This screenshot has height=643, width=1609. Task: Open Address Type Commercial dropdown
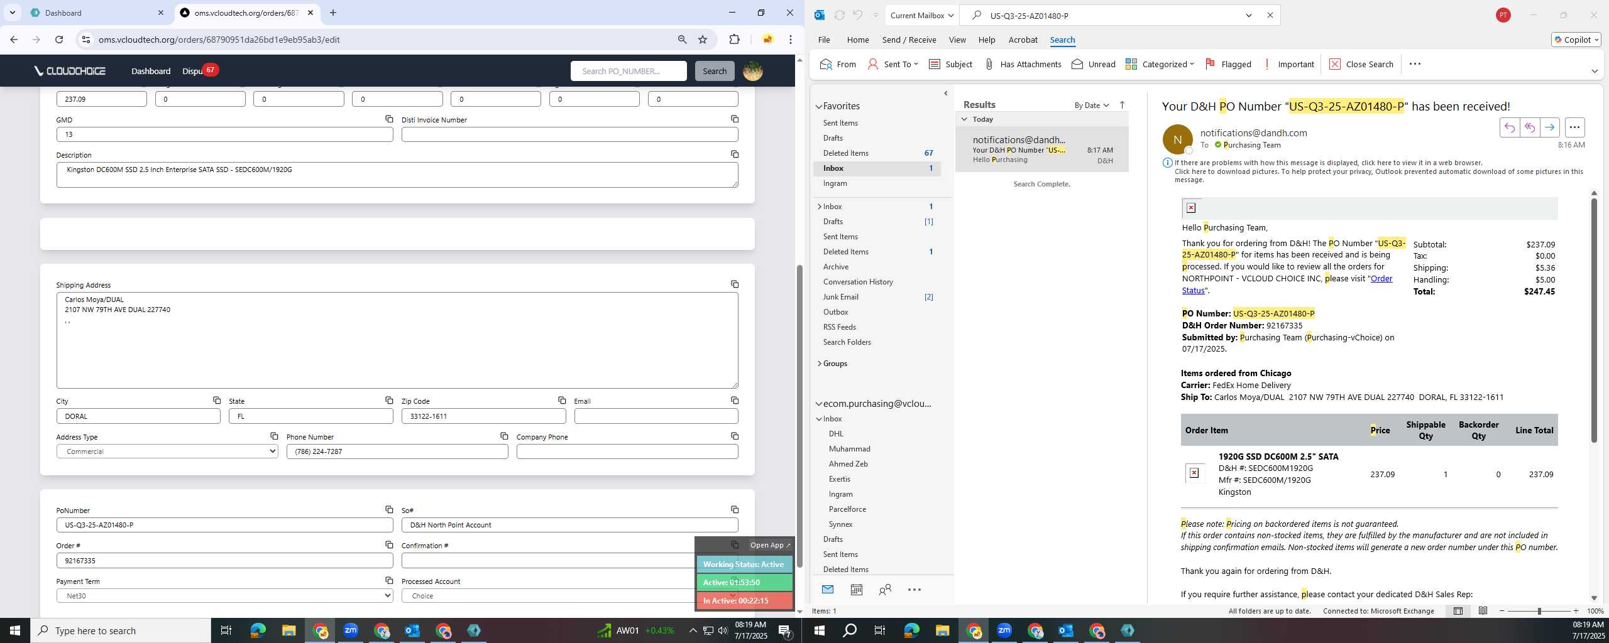tap(167, 451)
